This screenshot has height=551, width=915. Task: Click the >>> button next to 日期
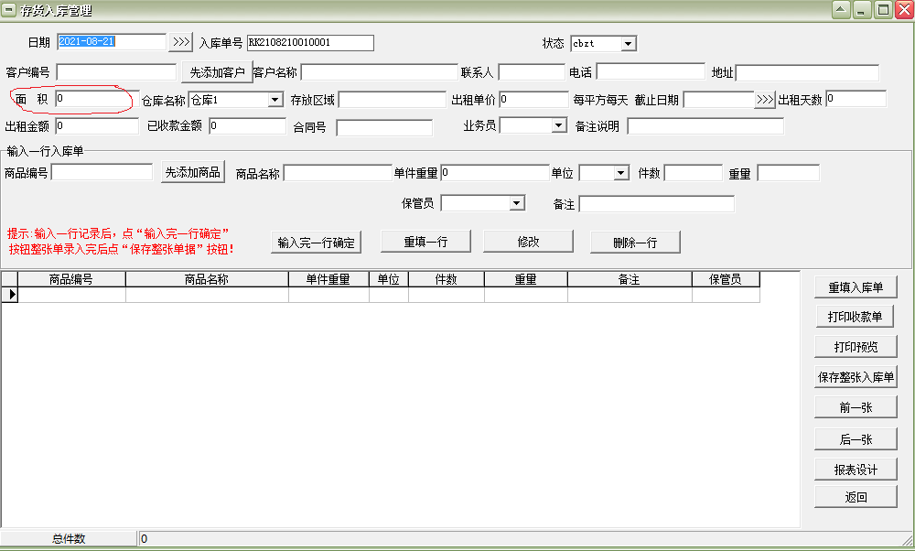point(181,42)
